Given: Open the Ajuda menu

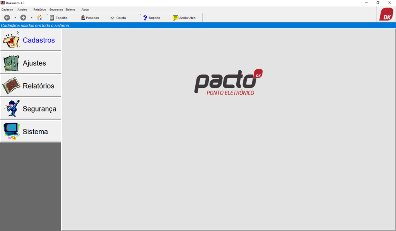Looking at the screenshot, I should coord(85,9).
